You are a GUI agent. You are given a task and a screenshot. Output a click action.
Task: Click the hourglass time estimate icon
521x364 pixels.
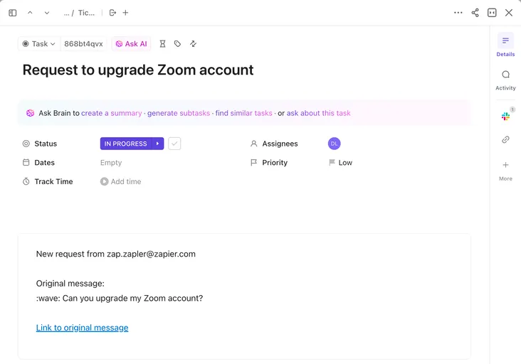coord(162,44)
